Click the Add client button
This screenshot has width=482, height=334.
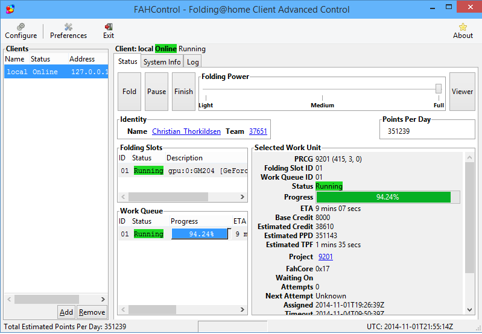coord(66,312)
